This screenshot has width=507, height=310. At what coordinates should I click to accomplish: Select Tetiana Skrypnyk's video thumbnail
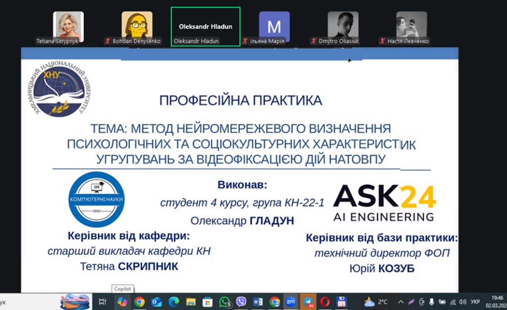pos(68,27)
